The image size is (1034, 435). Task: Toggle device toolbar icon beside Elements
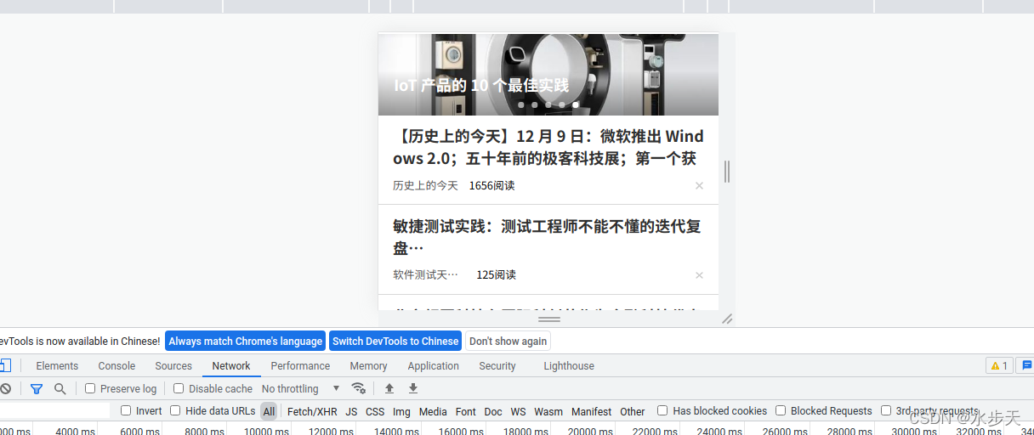(5, 365)
